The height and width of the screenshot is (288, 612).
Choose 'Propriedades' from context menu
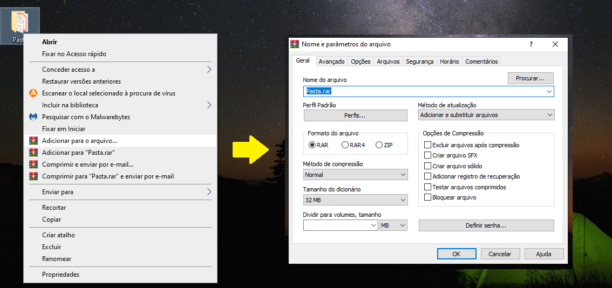[x=60, y=275]
